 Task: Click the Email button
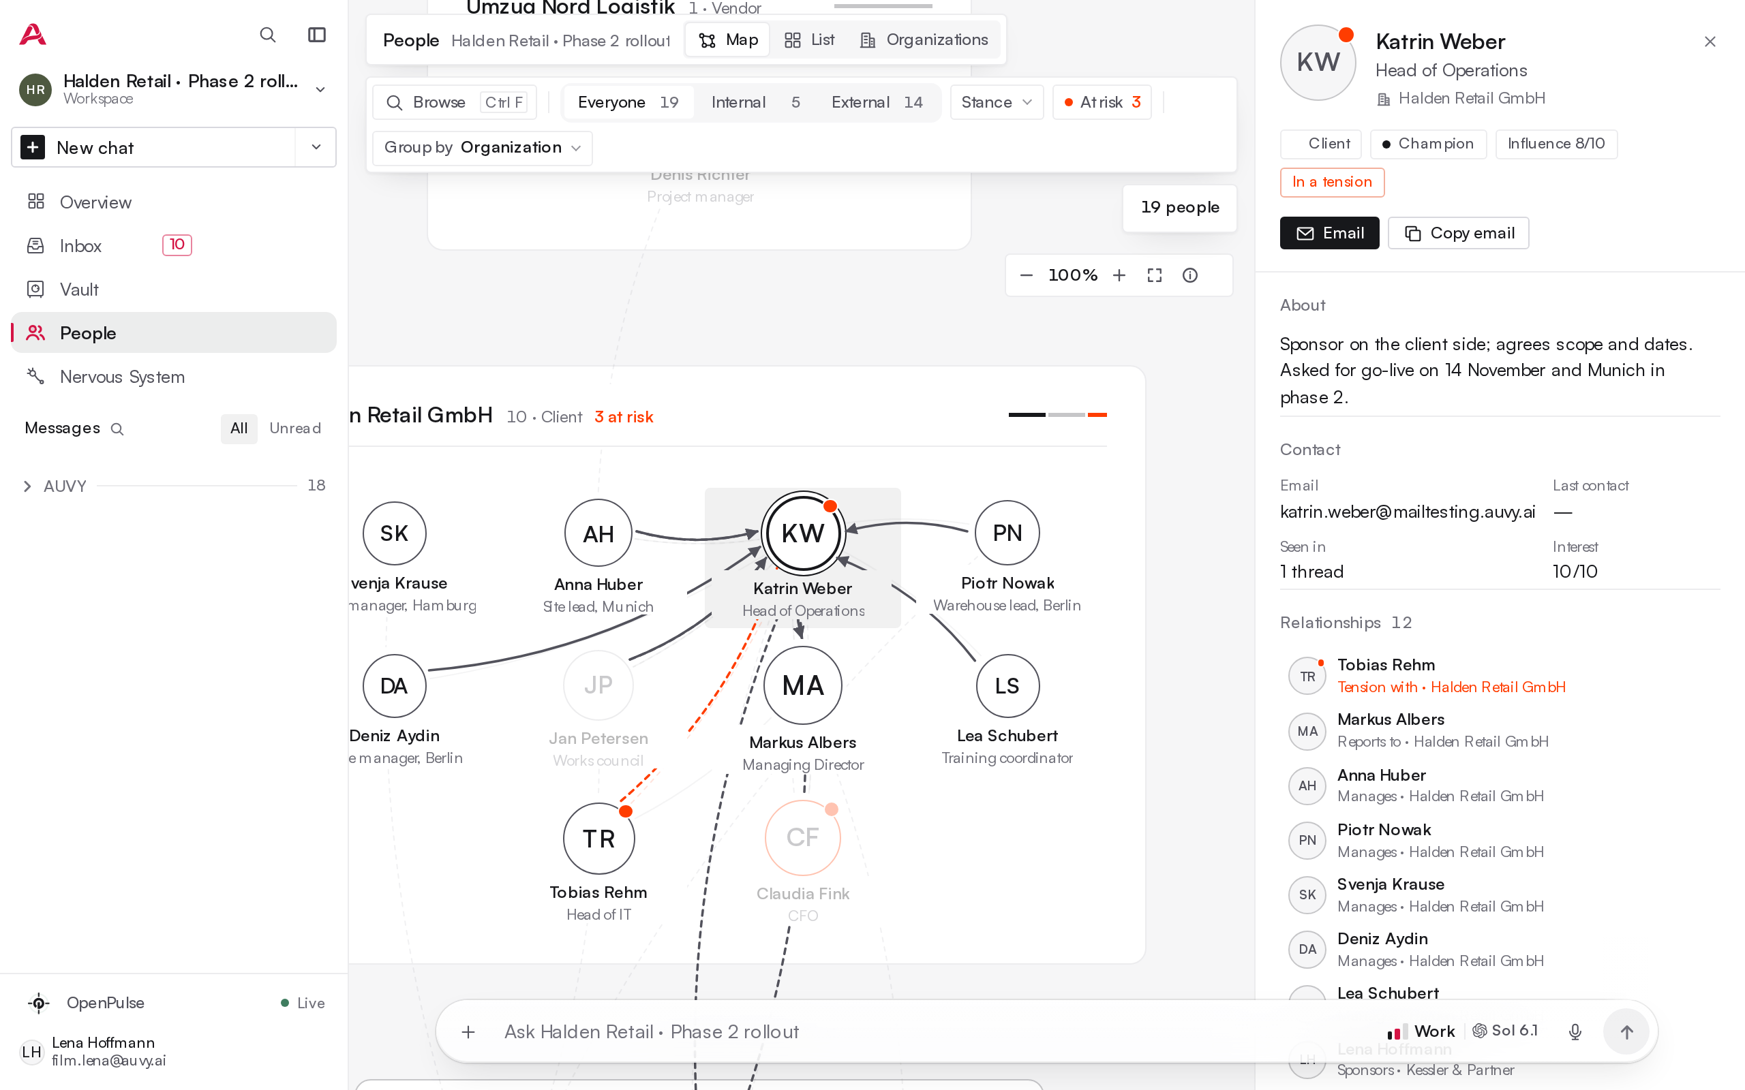[1329, 233]
